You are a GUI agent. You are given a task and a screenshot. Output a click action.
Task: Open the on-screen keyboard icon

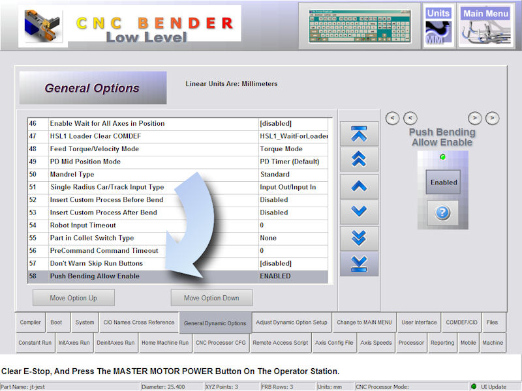click(x=358, y=25)
